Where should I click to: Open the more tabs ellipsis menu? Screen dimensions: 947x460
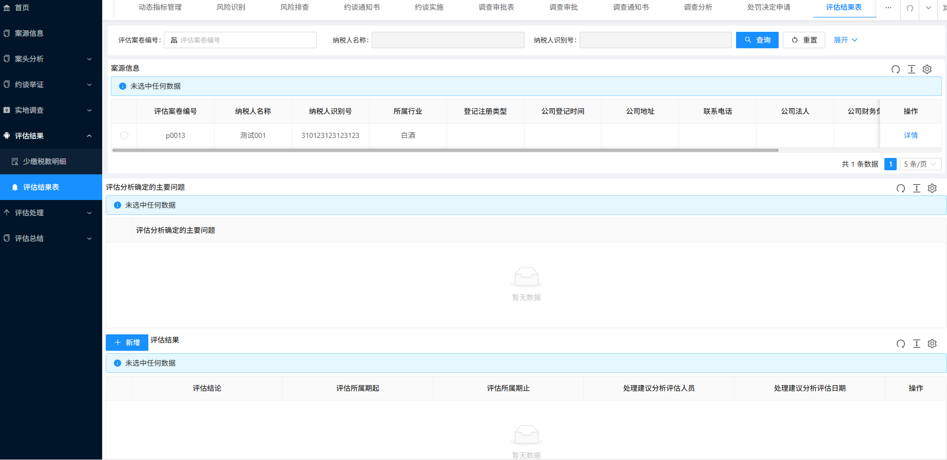coord(888,8)
